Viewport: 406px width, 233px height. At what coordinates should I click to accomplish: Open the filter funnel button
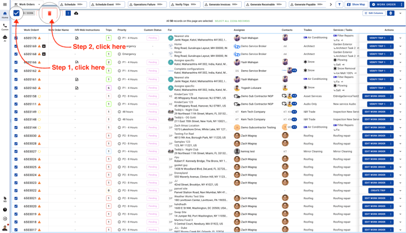click(339, 4)
